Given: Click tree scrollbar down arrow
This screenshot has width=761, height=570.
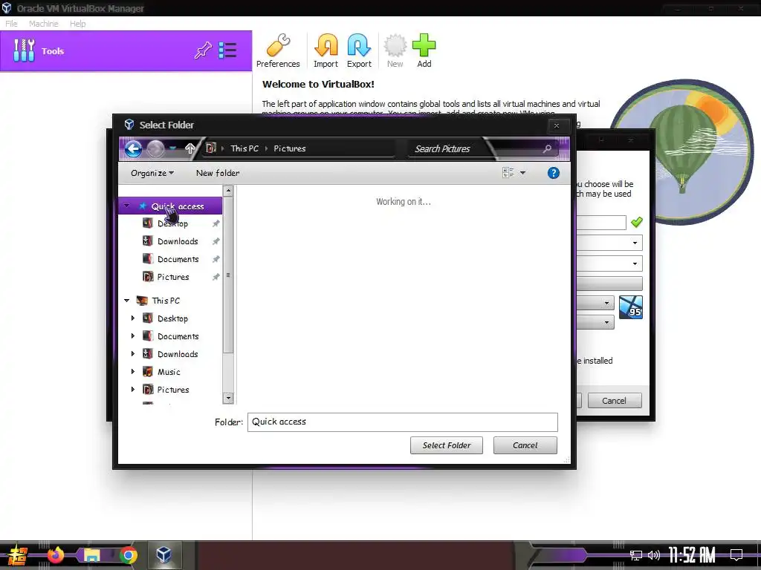Looking at the screenshot, I should [228, 399].
